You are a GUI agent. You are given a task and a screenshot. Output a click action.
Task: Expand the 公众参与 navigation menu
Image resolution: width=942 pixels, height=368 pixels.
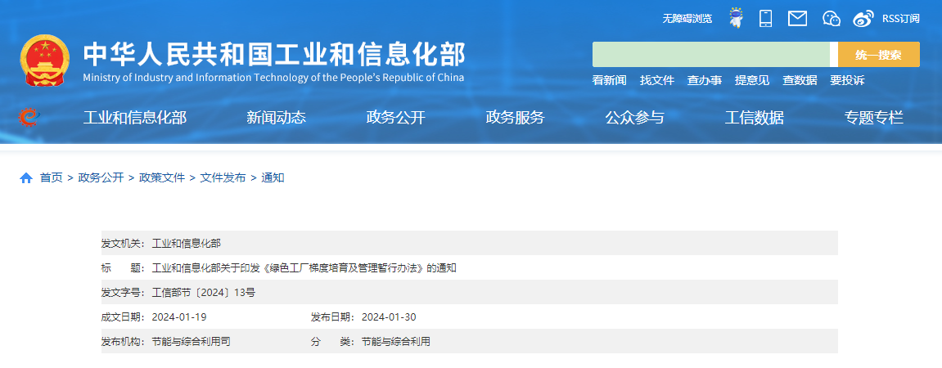pyautogui.click(x=634, y=118)
